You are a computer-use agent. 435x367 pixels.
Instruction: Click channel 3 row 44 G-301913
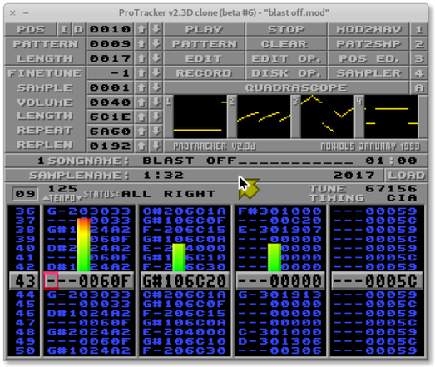(279, 295)
